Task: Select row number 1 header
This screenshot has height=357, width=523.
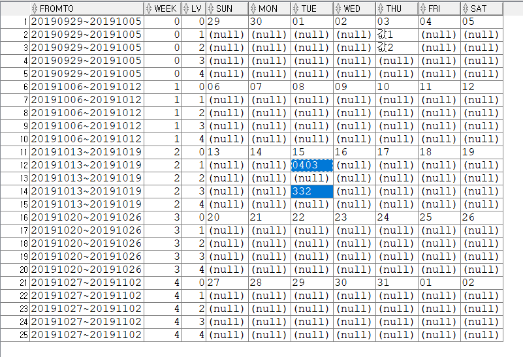Action: [x=15, y=22]
